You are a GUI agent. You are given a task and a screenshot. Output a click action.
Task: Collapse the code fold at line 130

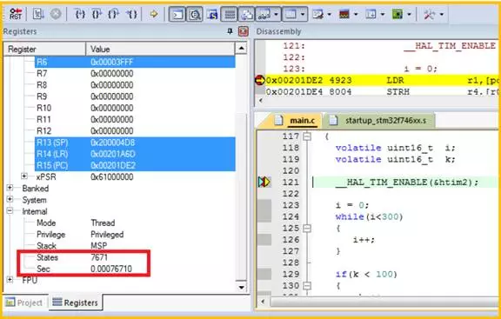tap(307, 286)
